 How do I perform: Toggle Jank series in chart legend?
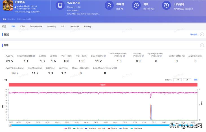[102, 128]
